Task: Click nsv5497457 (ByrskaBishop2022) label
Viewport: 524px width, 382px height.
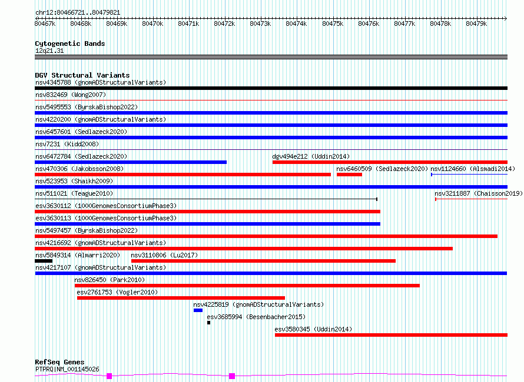Action: pos(87,230)
